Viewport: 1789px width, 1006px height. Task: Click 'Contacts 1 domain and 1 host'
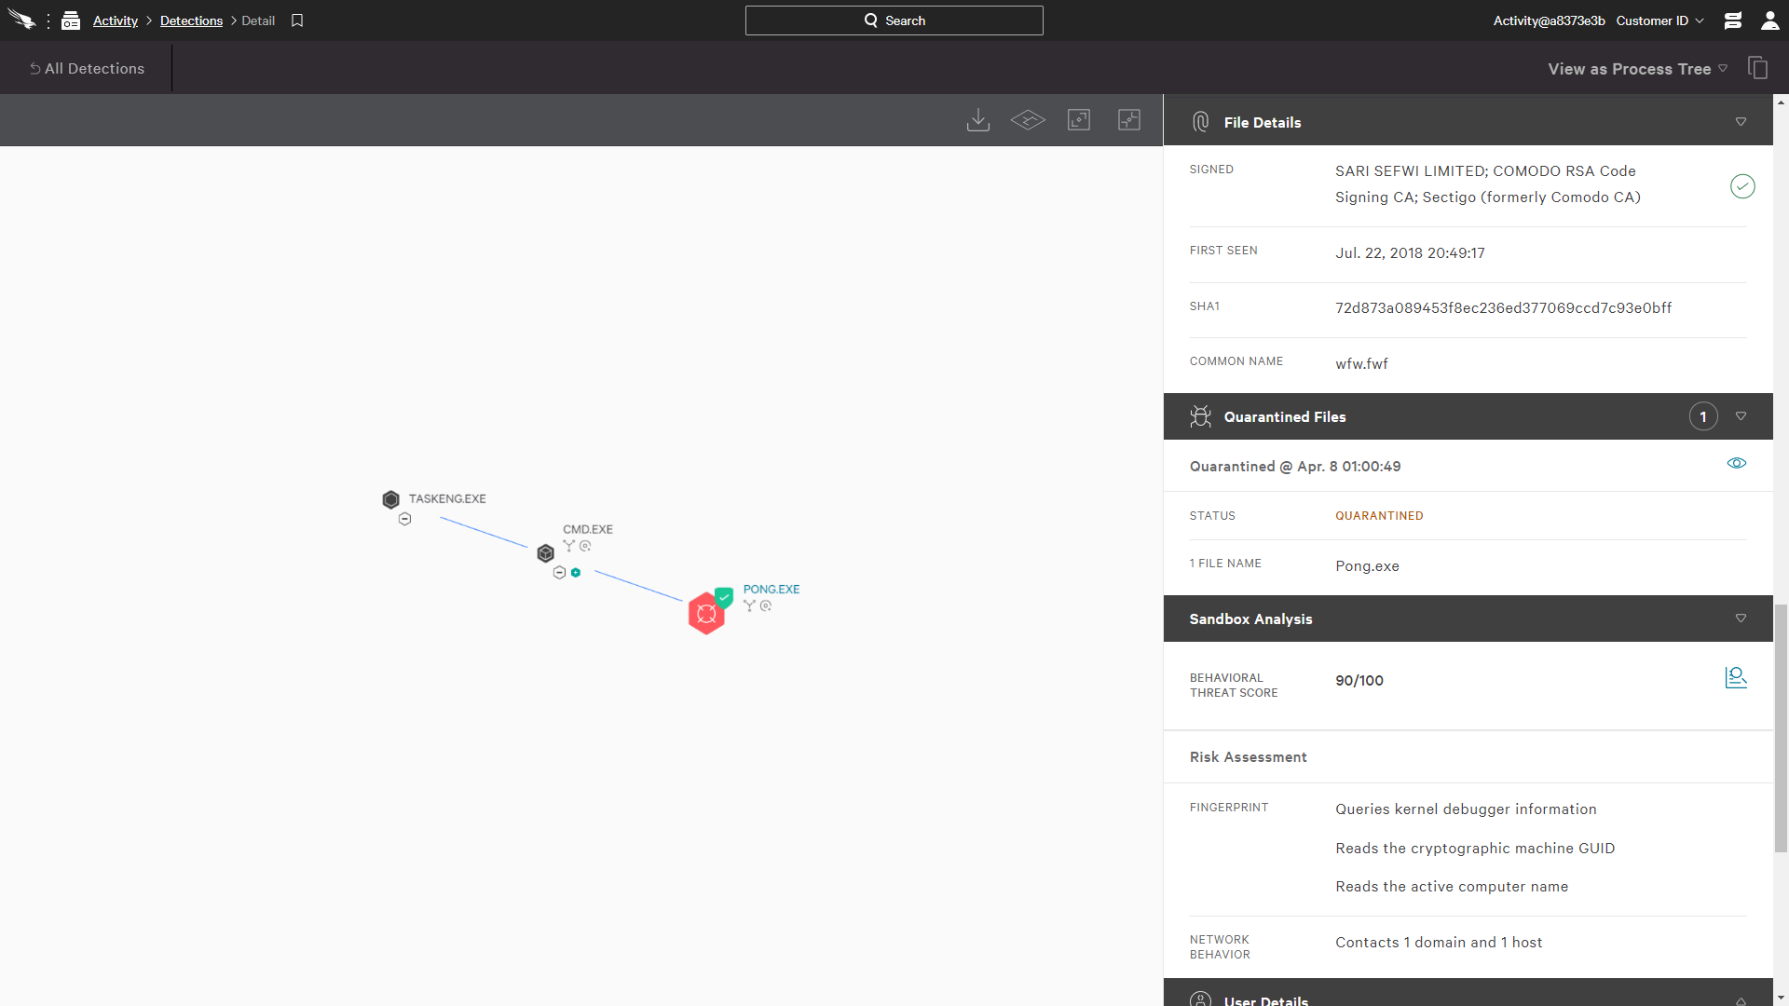[1439, 943]
